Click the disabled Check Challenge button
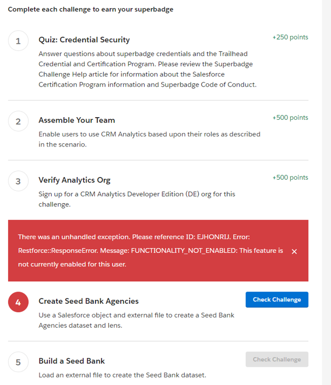Screen dimensions: 331x385 277,359
